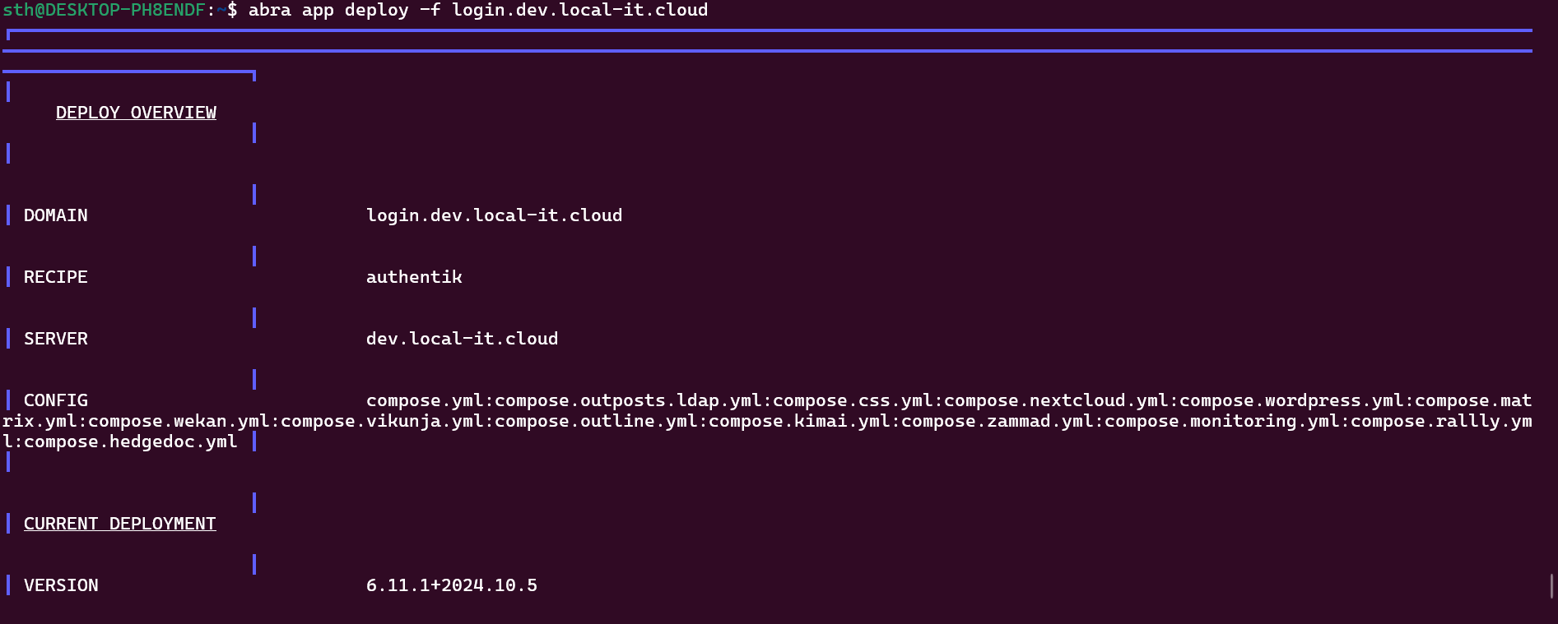Viewport: 1558px width, 624px height.
Task: Click the sth@DESKTOP-PH8ENDF prompt text
Action: [104, 10]
